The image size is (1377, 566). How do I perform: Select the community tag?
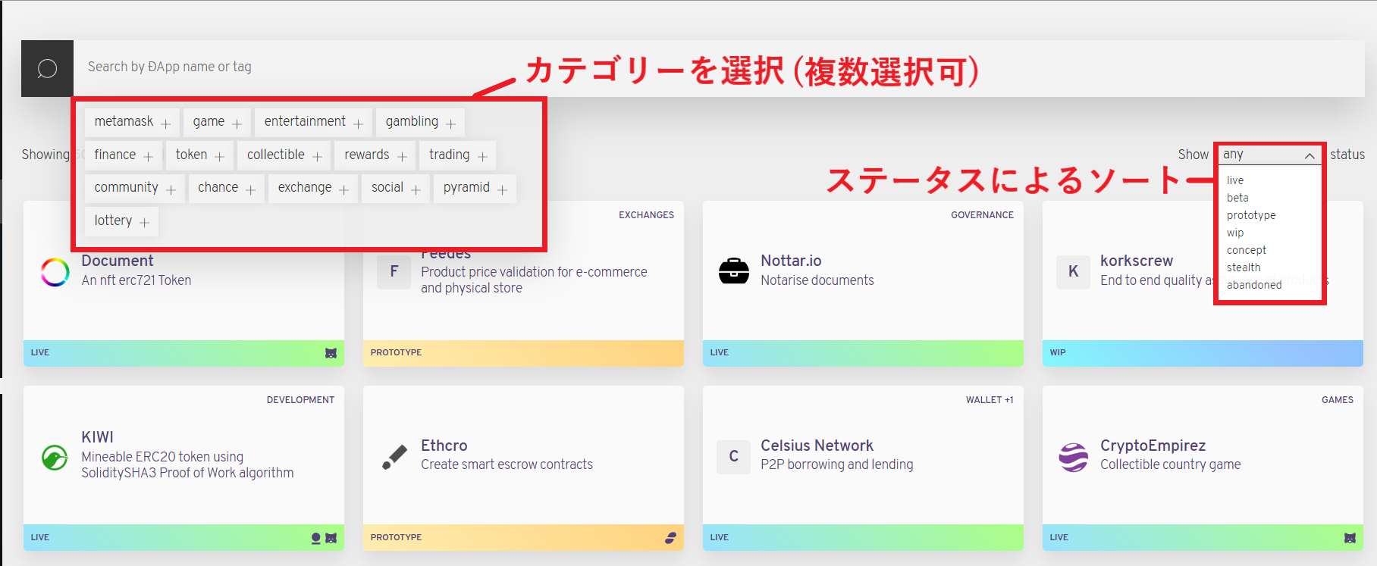coord(134,188)
